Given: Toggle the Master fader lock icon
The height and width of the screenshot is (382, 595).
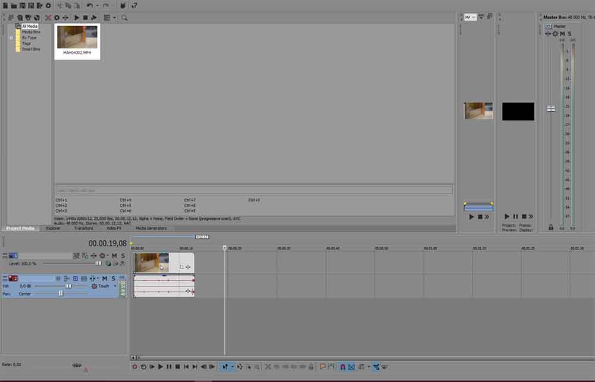Looking at the screenshot, I should coord(550,228).
